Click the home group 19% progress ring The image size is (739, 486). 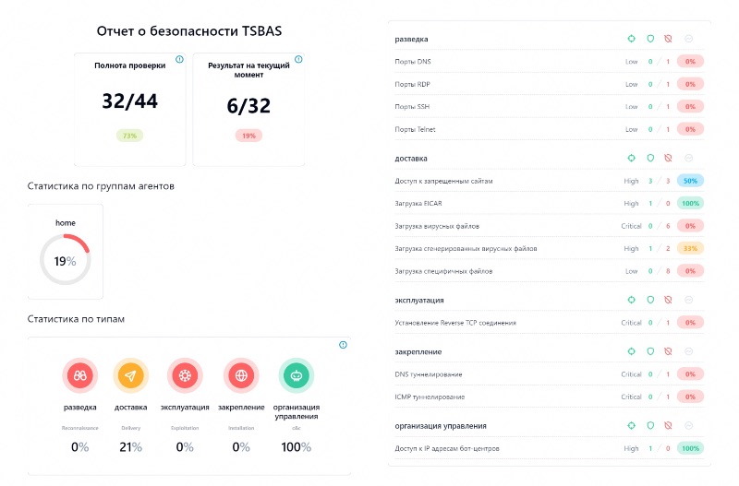[x=65, y=260]
